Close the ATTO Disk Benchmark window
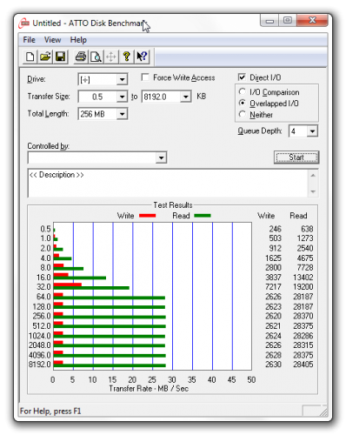This screenshot has width=346, height=435. (312, 21)
